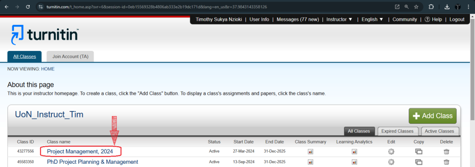
Task: Click the About this page heading
Action: click(30, 85)
